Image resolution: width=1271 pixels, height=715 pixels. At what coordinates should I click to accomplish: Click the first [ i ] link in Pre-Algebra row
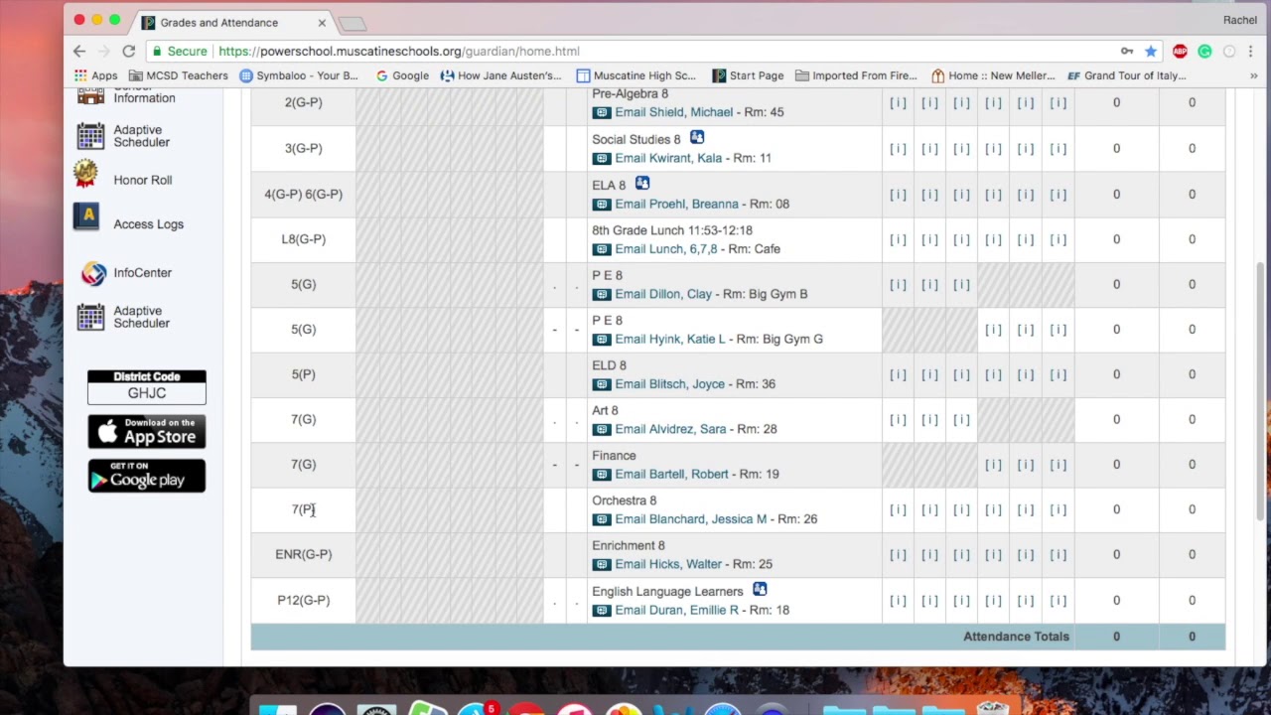[x=898, y=103]
